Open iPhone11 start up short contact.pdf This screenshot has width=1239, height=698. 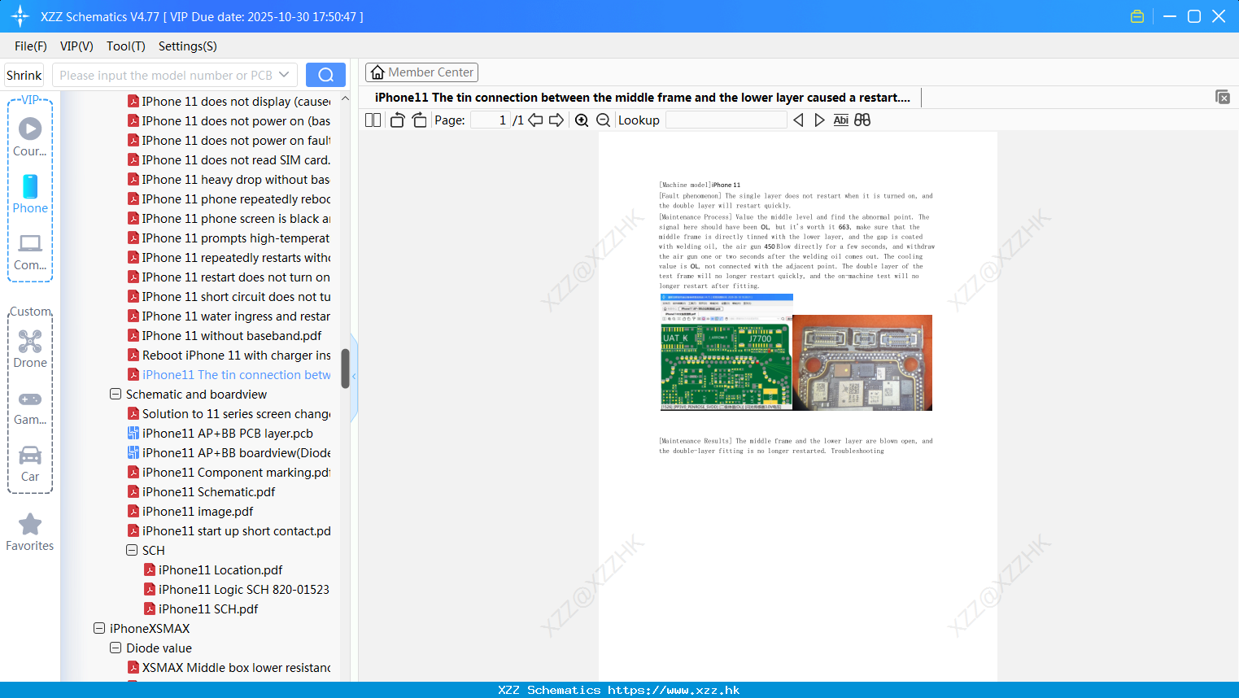229,530
